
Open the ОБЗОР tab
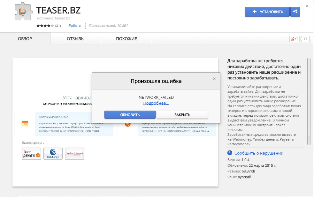point(25,39)
